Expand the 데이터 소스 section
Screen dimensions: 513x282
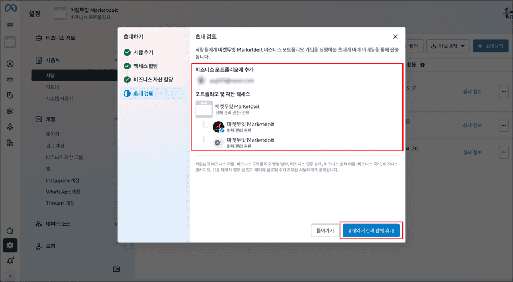click(116, 224)
